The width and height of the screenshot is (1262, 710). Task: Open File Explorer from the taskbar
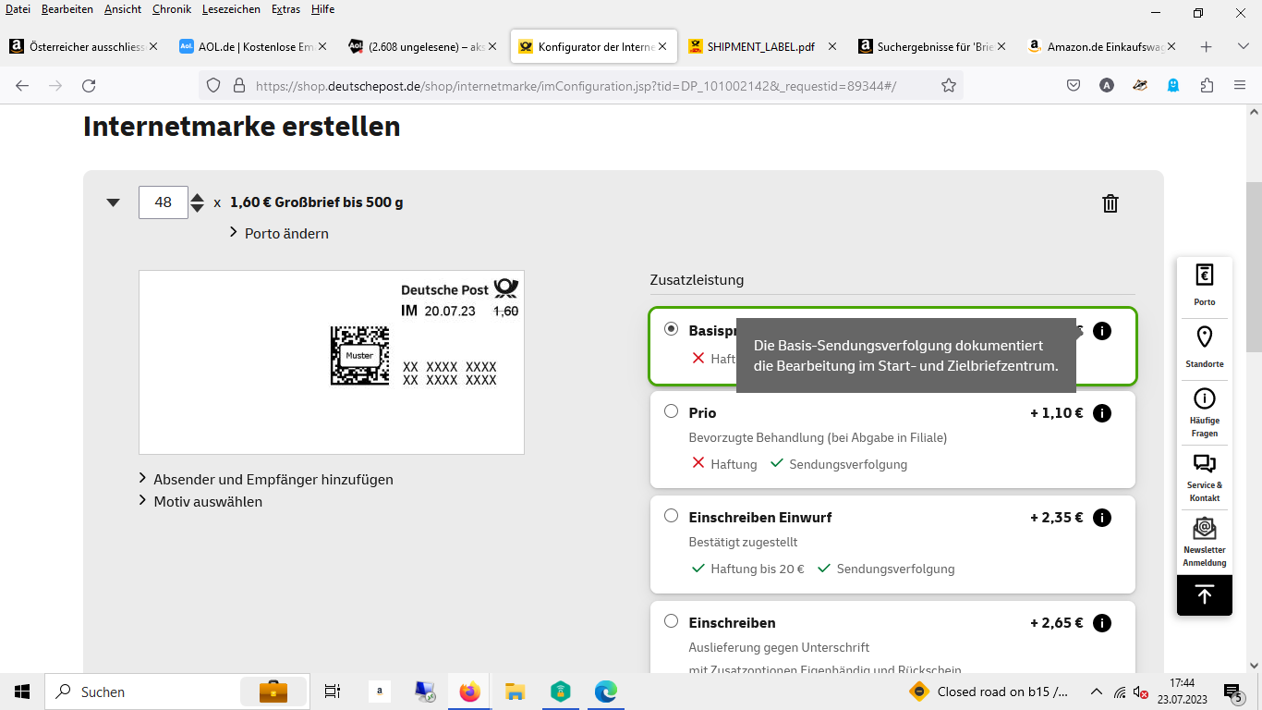515,692
